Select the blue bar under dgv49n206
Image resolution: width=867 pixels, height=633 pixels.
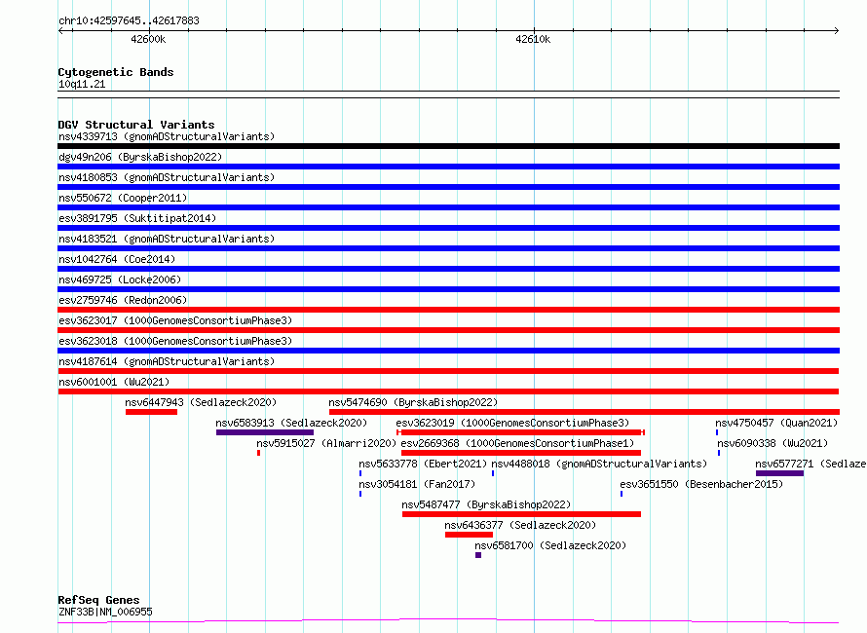[x=448, y=167]
